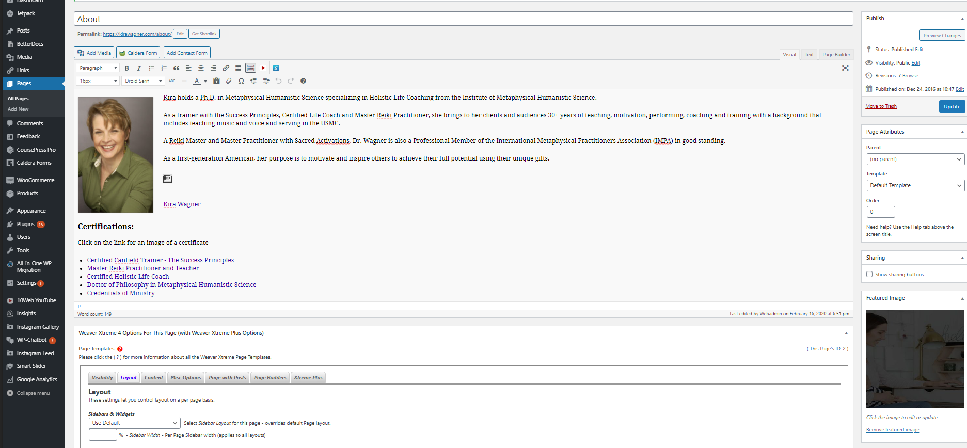Image resolution: width=967 pixels, height=448 pixels.
Task: Enable Show sharing buttons checkbox
Action: 869,275
